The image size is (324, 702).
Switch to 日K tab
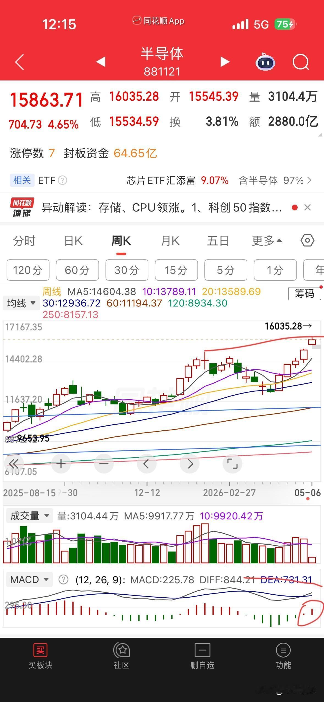[73, 241]
